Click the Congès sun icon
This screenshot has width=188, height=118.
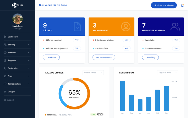(5, 92)
